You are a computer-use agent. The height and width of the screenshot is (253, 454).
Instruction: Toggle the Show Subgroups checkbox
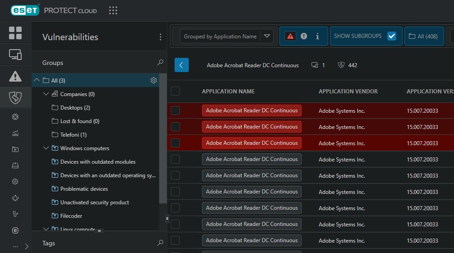391,36
